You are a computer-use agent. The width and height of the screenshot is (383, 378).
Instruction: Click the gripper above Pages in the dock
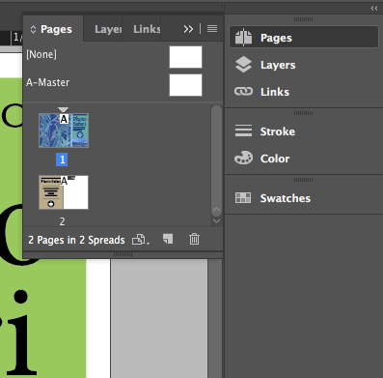pos(303,19)
